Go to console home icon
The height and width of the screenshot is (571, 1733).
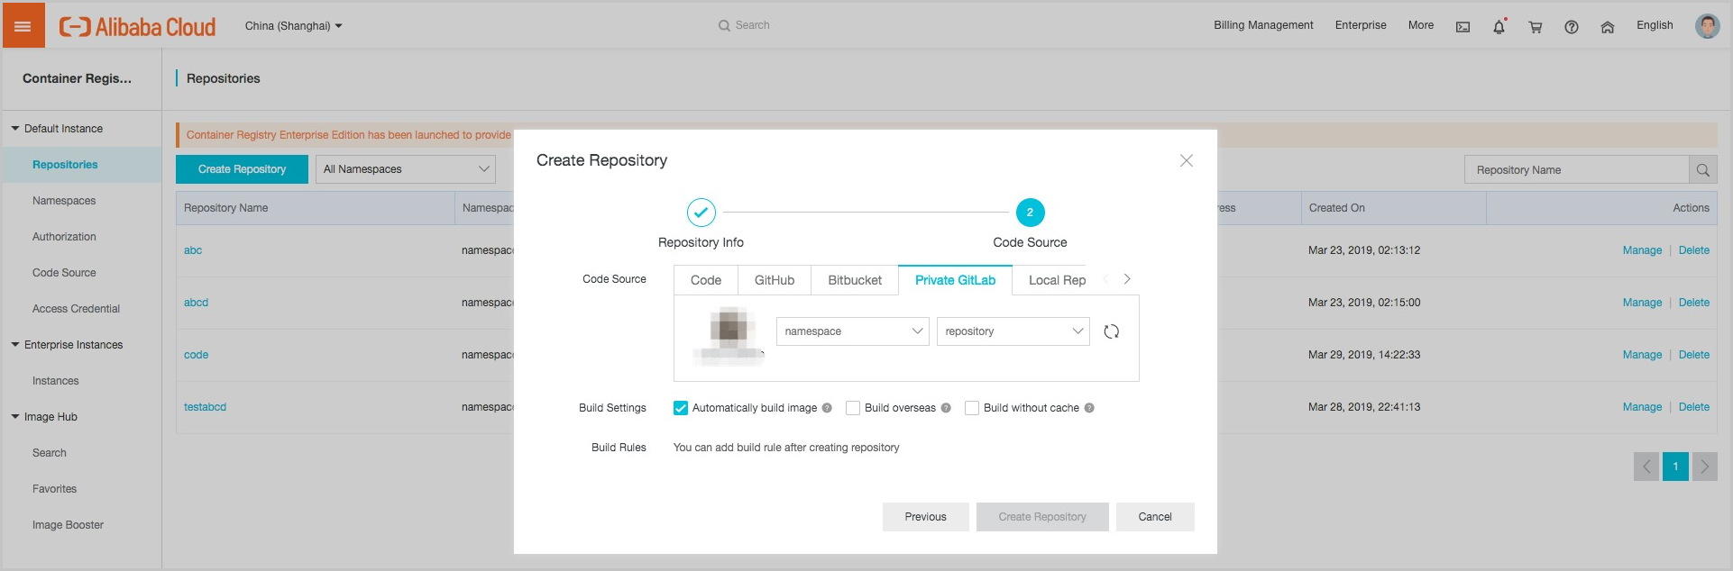[x=1607, y=27]
